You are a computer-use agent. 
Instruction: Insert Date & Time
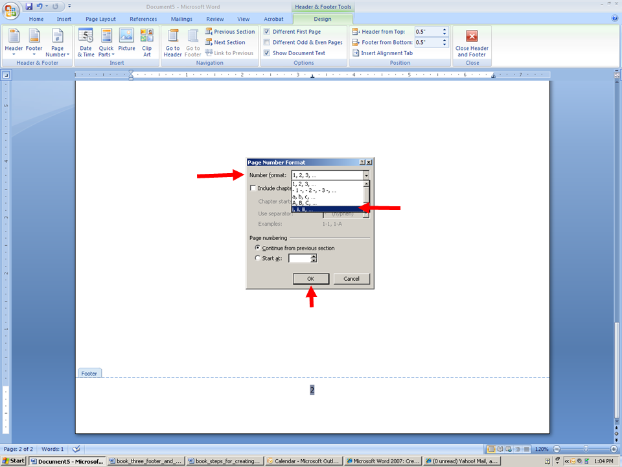(x=86, y=43)
